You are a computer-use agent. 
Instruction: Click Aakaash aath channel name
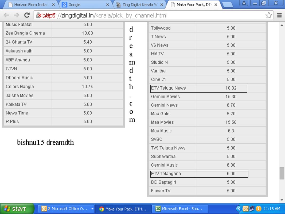[19, 51]
